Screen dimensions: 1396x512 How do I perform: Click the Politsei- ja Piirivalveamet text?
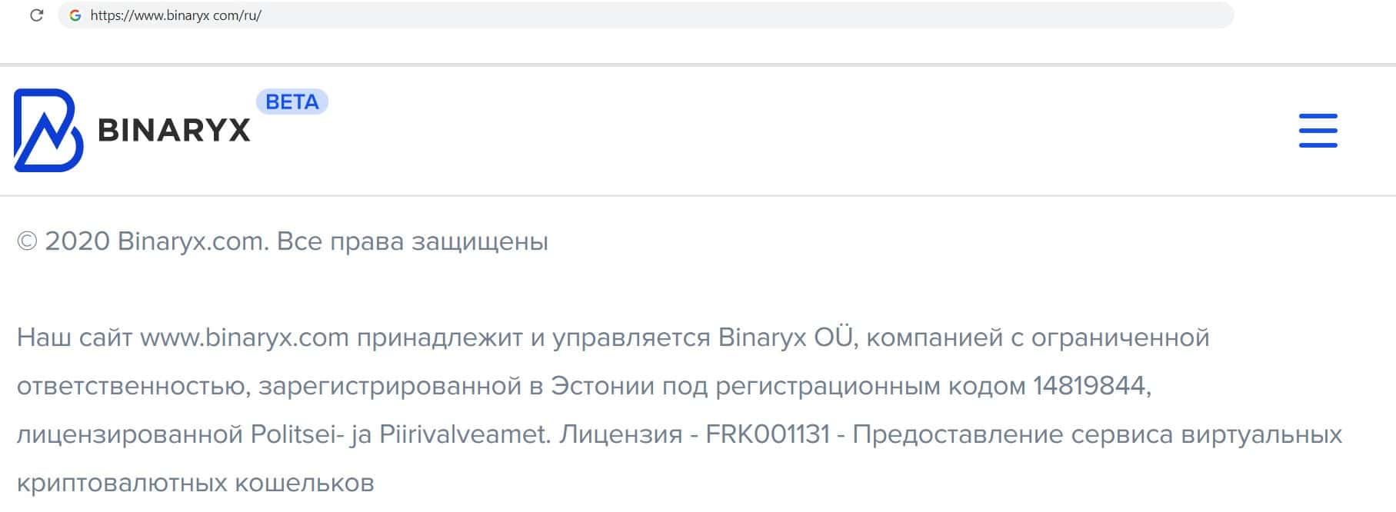tap(400, 434)
